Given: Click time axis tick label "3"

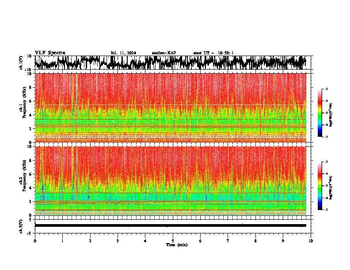Looking at the screenshot, I should click(x=118, y=241).
